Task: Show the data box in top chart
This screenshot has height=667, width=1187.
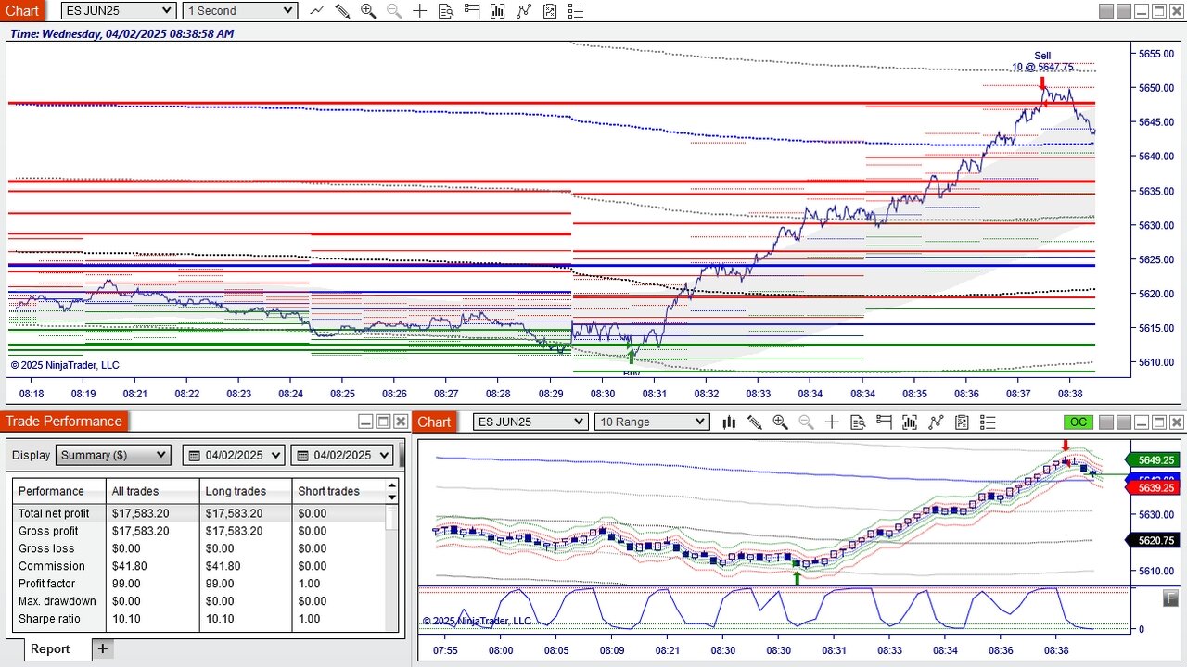Action: pyautogui.click(x=446, y=11)
